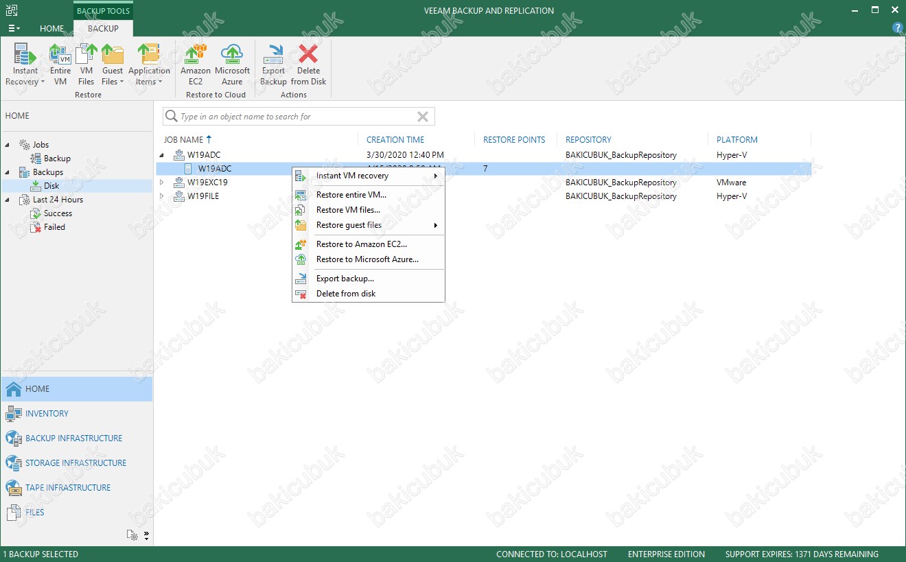Clear search with the X button
This screenshot has height=562, width=906.
[x=423, y=117]
